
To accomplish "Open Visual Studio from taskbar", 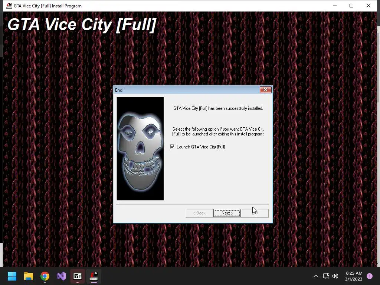I will 61,276.
